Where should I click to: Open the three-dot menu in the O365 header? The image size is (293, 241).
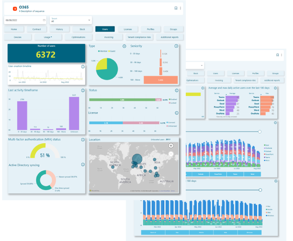(x=180, y=8)
